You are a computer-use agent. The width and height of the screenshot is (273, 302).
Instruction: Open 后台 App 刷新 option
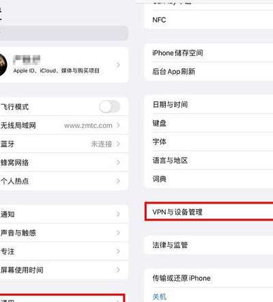click(x=209, y=72)
